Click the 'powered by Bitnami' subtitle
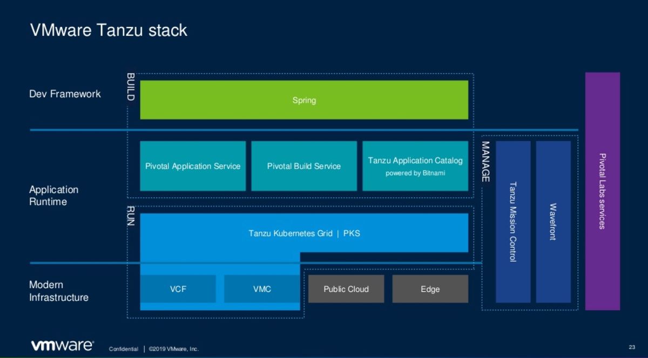 (415, 173)
